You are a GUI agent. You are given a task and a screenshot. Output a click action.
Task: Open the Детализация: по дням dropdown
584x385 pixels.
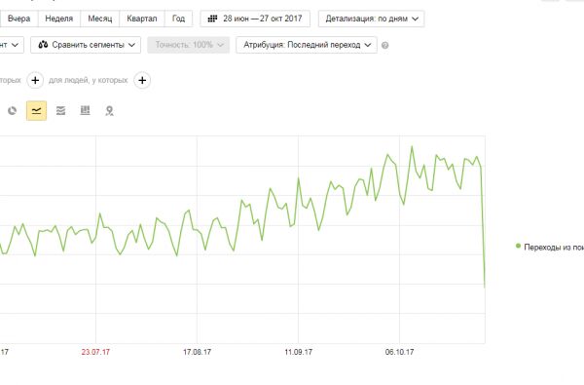pos(372,19)
